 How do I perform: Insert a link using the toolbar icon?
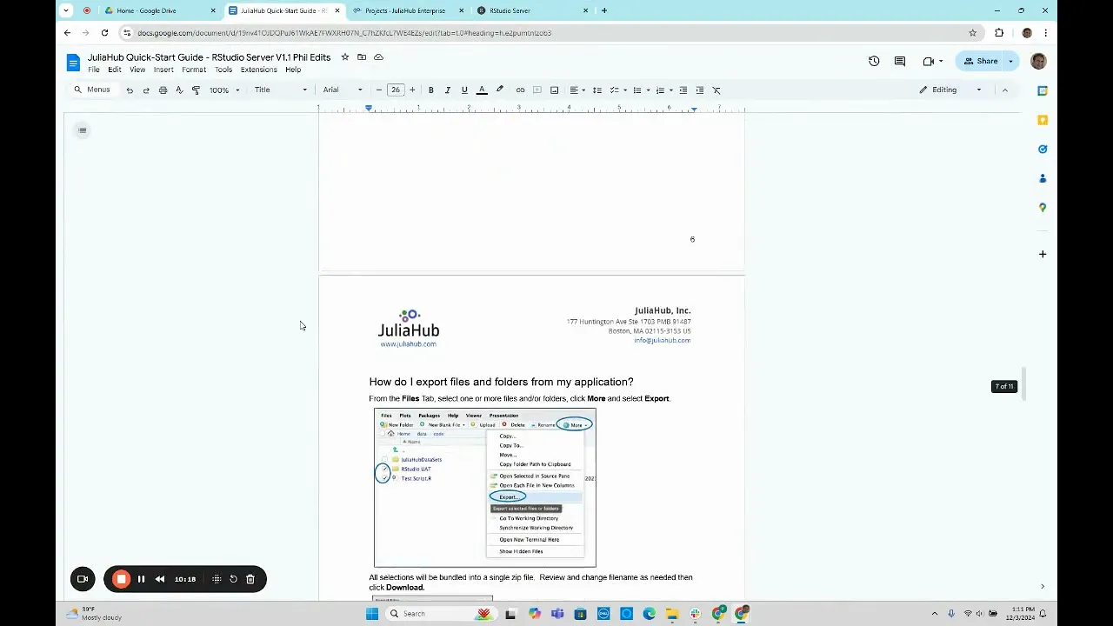coord(520,90)
